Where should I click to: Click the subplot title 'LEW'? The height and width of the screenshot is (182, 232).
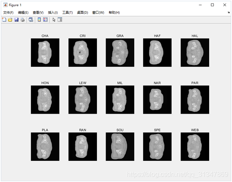click(83, 83)
